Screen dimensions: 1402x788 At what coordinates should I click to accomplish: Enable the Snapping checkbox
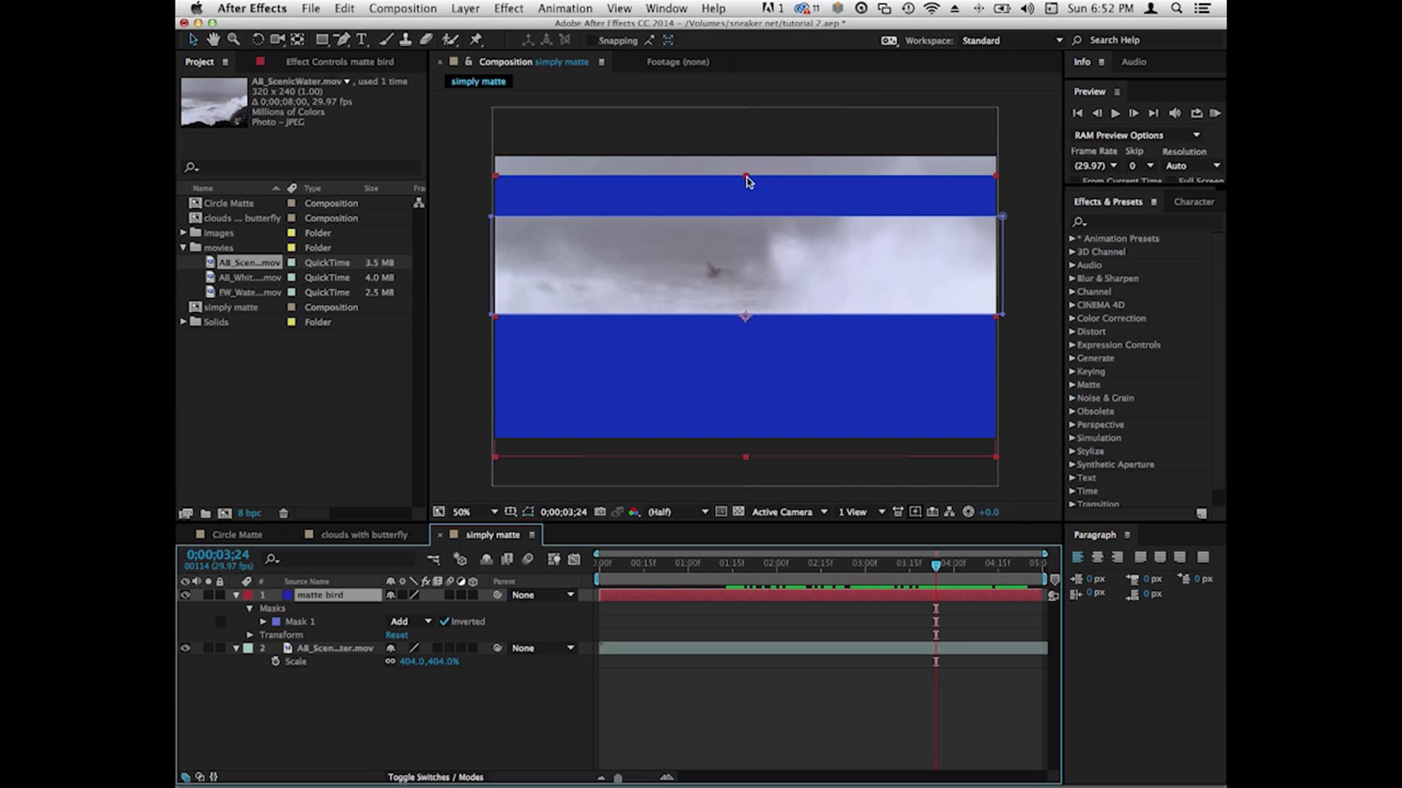[591, 40]
